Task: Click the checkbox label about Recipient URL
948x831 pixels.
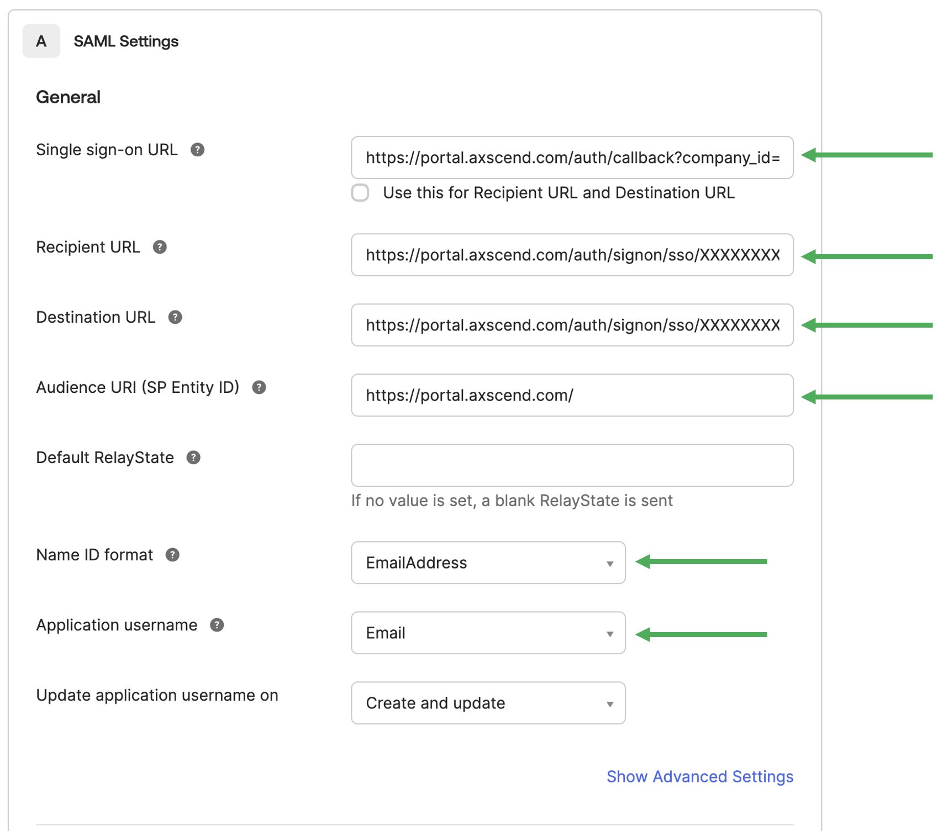Action: tap(558, 193)
